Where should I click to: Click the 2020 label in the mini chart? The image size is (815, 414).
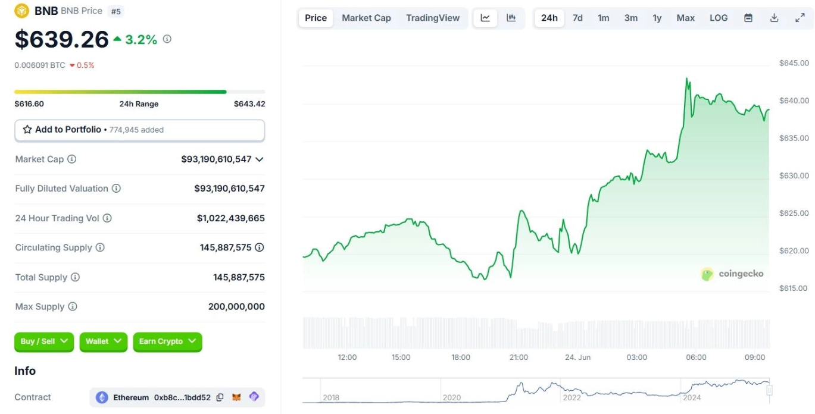coord(452,397)
